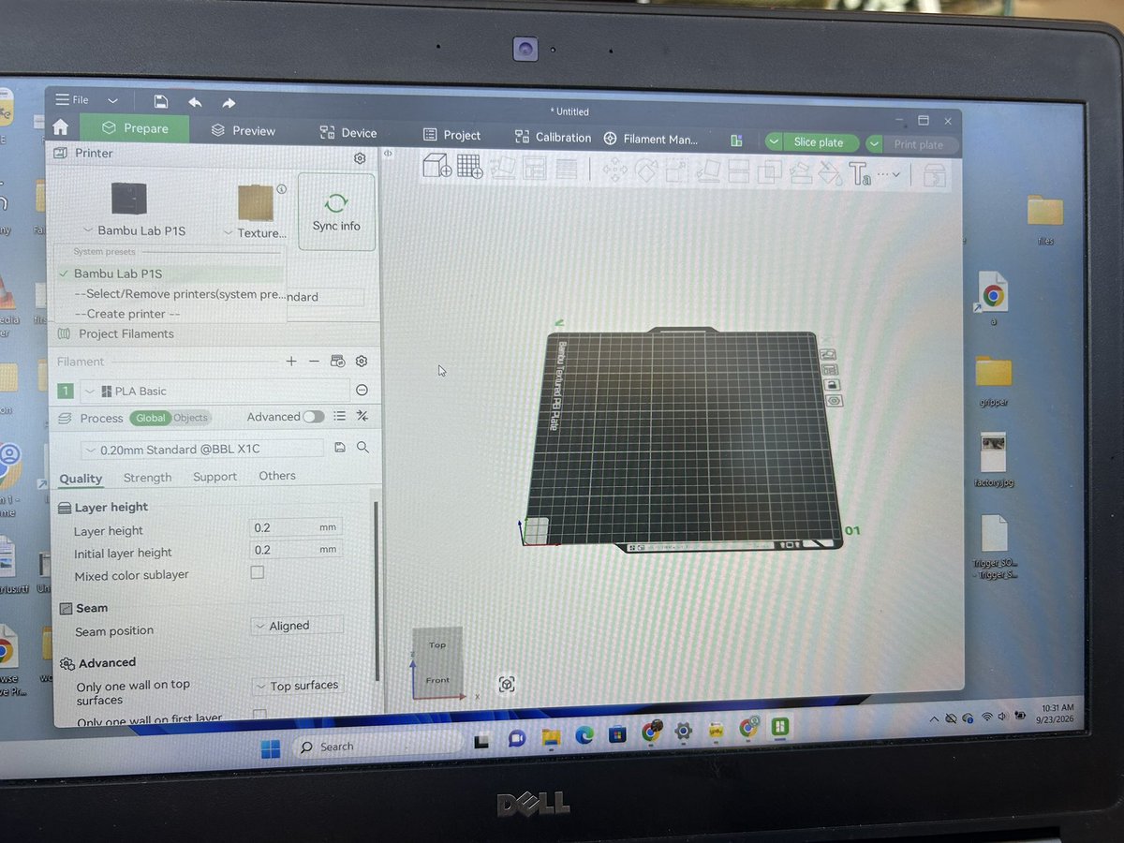This screenshot has height=843, width=1124.
Task: Undo last action with the left arrow
Action: click(195, 102)
